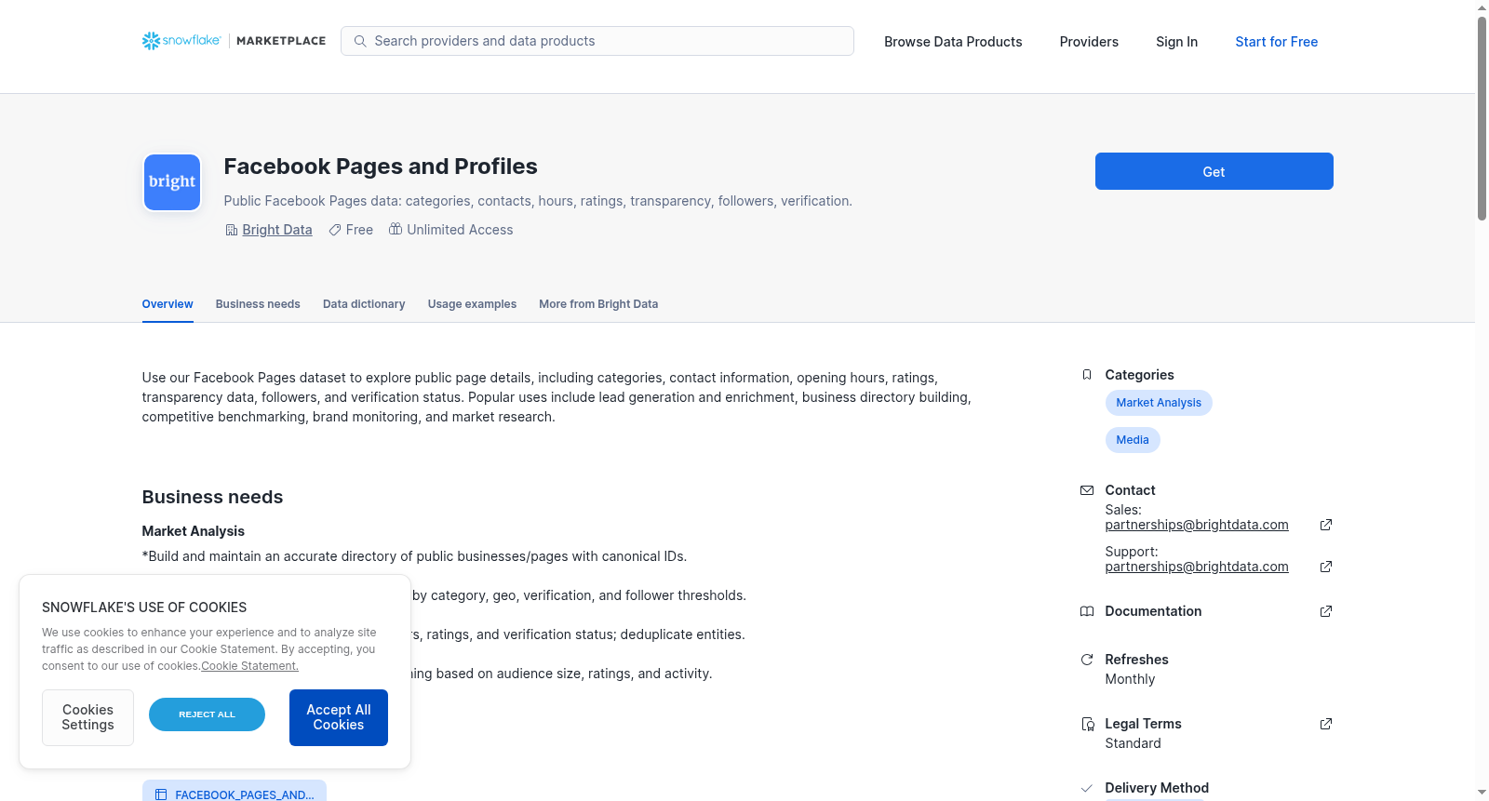
Task: Open the Bright Data provider link
Action: (x=277, y=230)
